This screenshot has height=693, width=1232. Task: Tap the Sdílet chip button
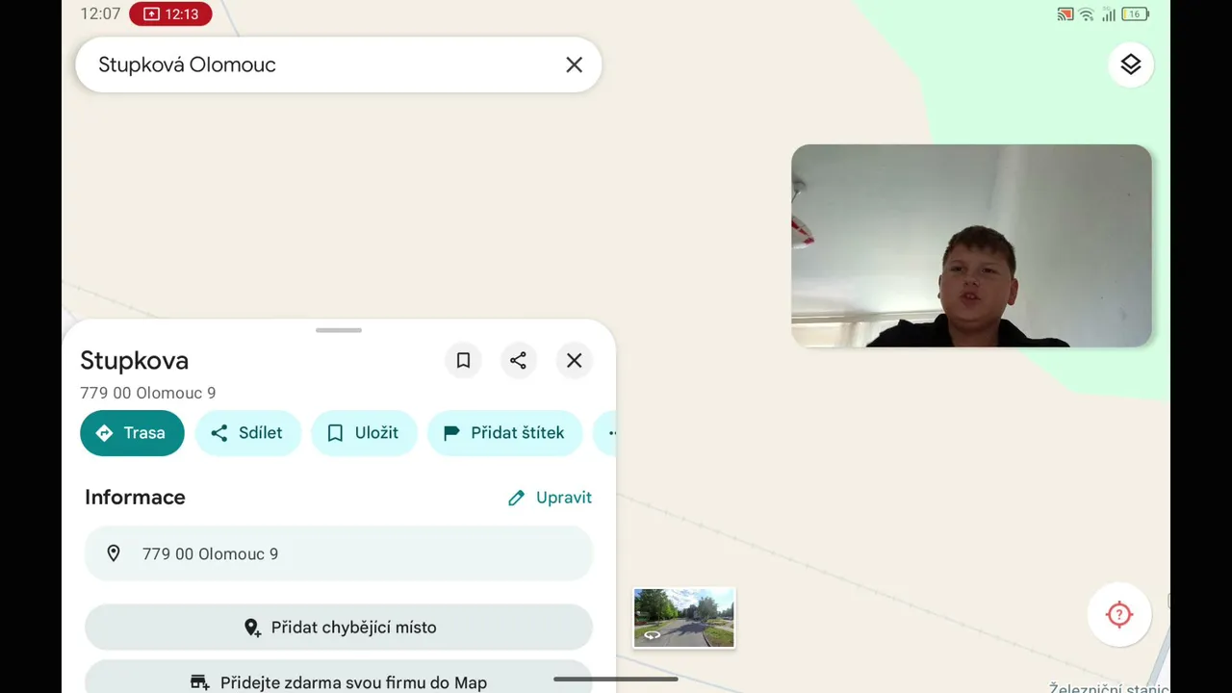[x=247, y=433]
